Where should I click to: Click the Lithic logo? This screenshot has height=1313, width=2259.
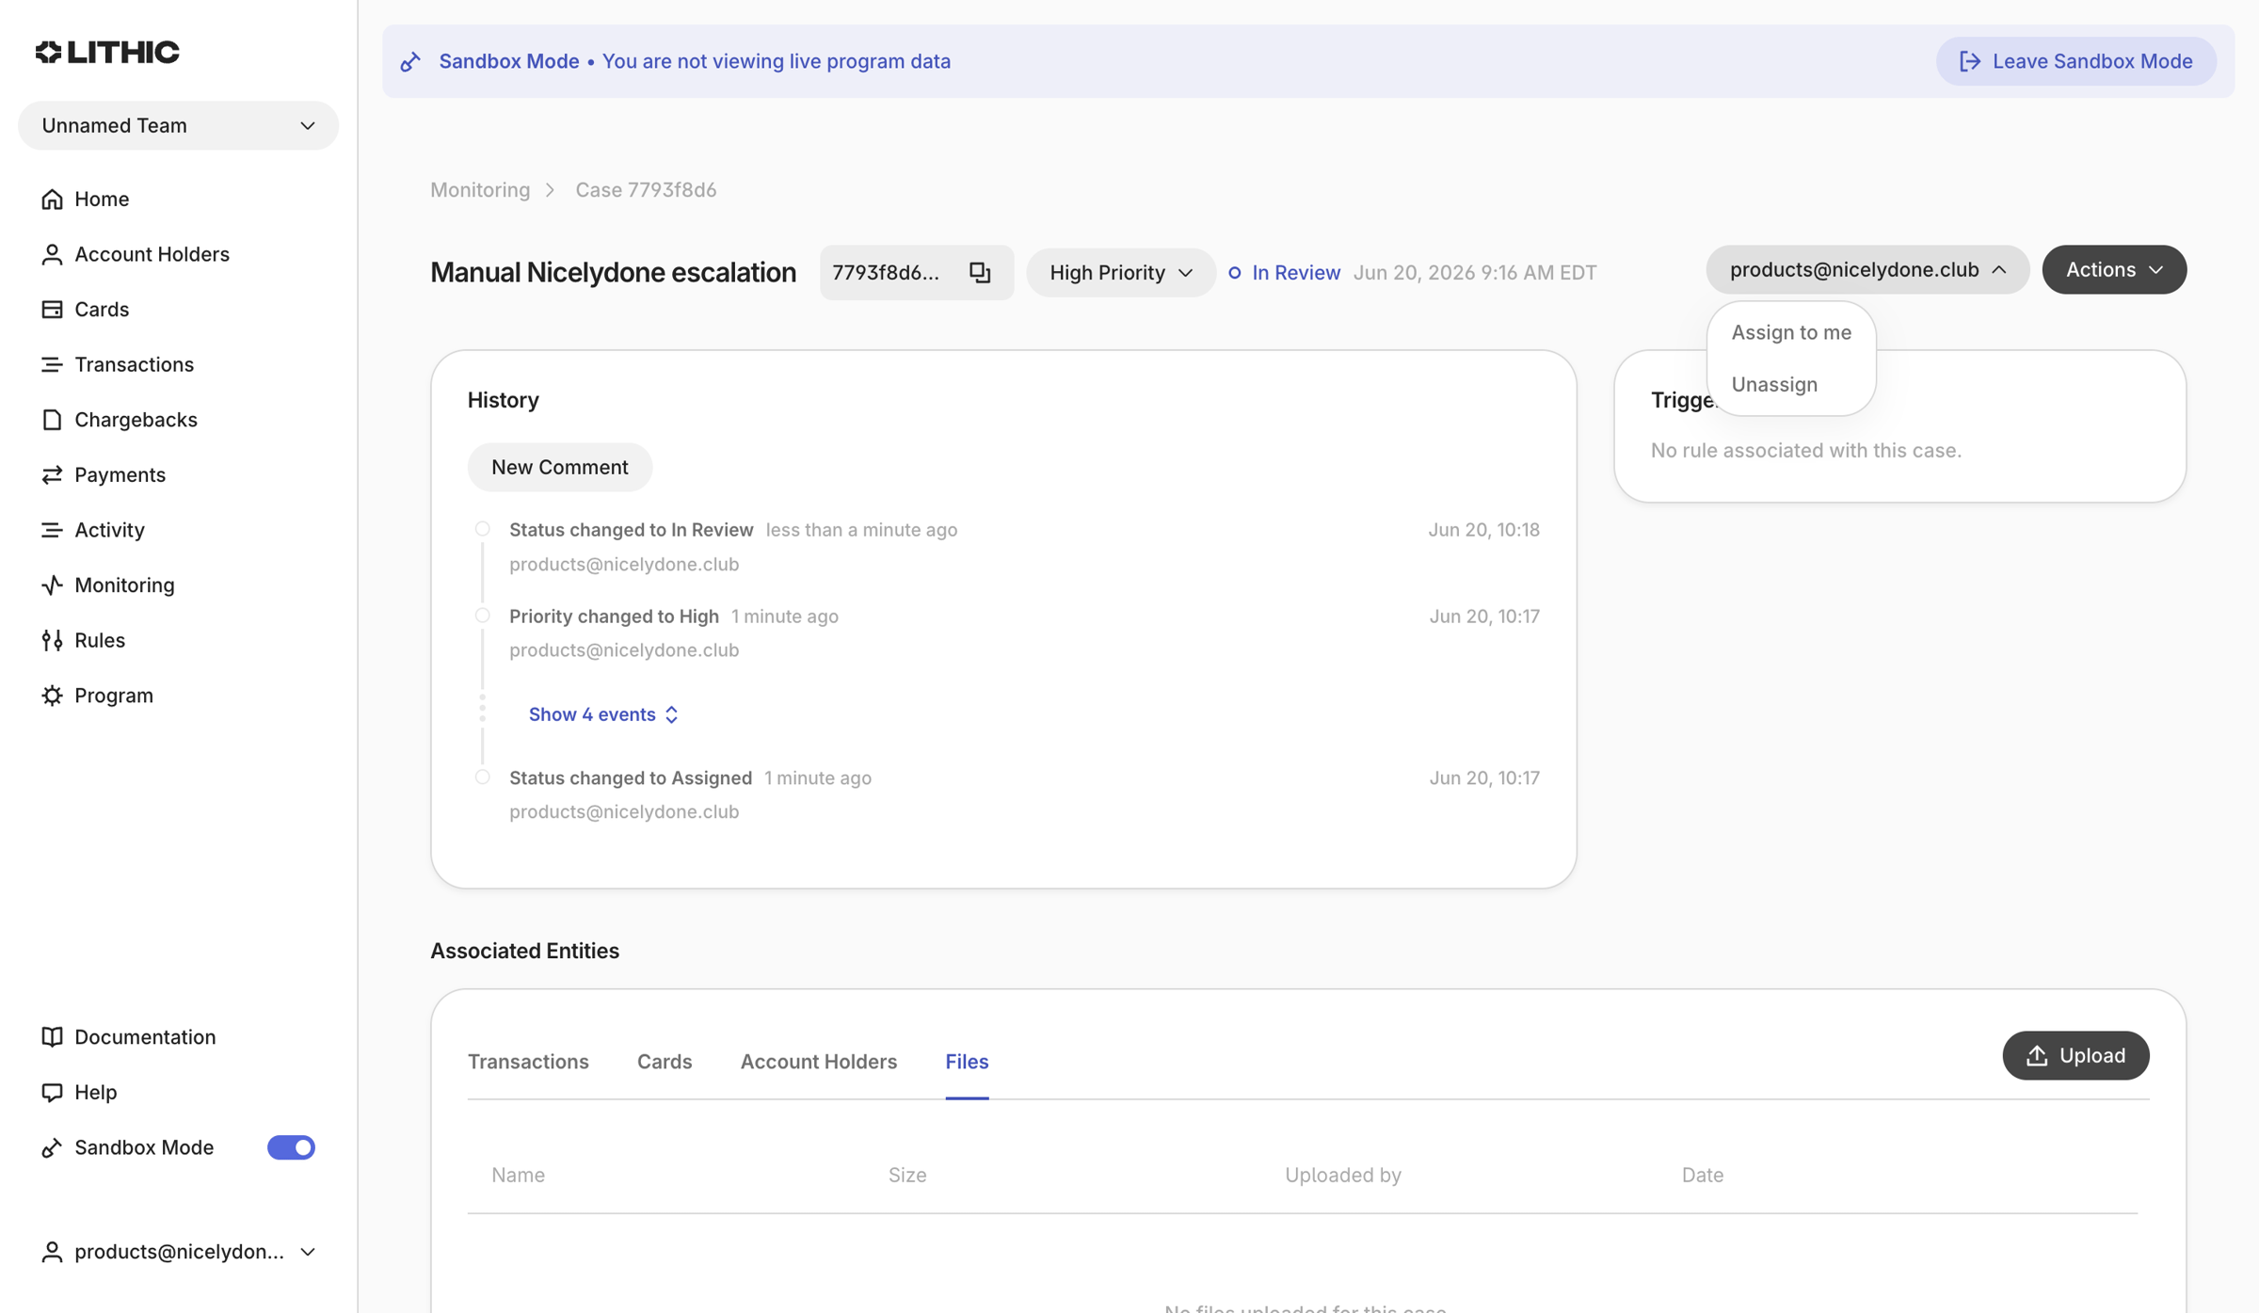pos(107,52)
